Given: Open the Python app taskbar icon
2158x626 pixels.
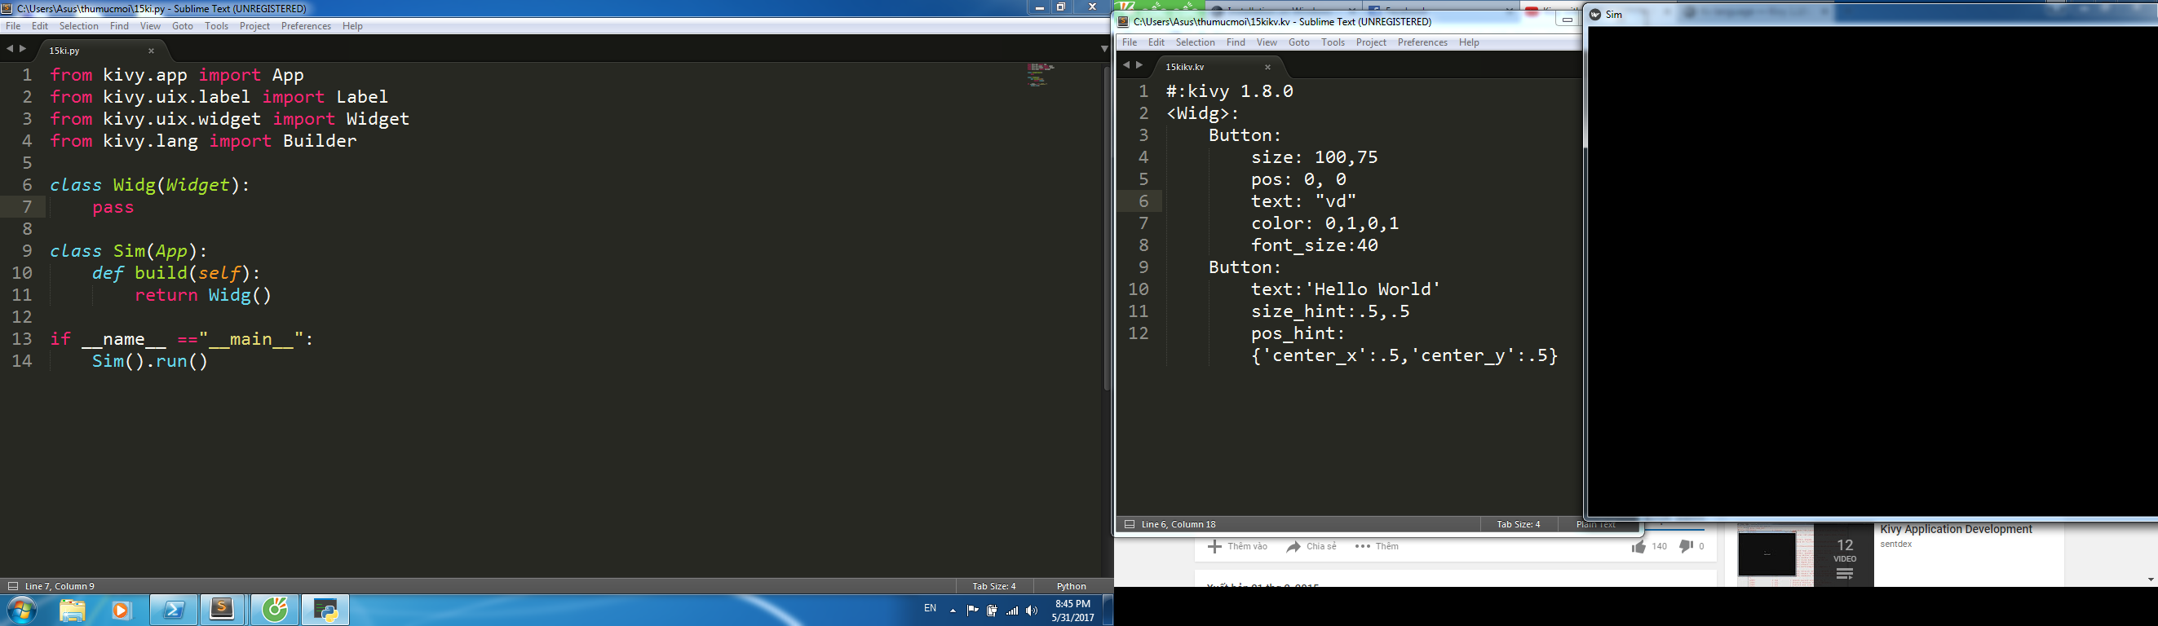Looking at the screenshot, I should (x=325, y=609).
